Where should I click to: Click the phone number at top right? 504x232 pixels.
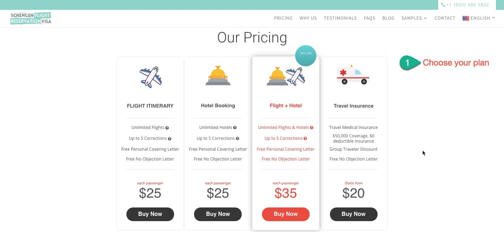[465, 5]
